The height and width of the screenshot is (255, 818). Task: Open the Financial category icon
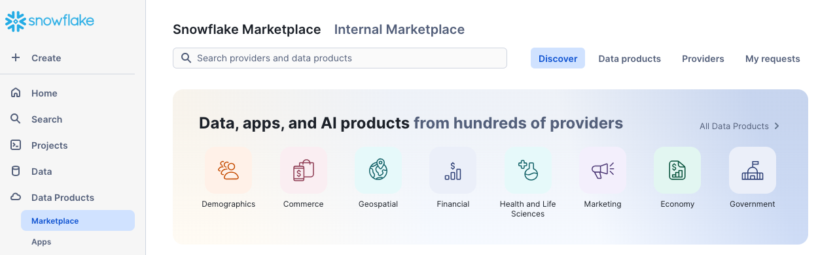(453, 170)
